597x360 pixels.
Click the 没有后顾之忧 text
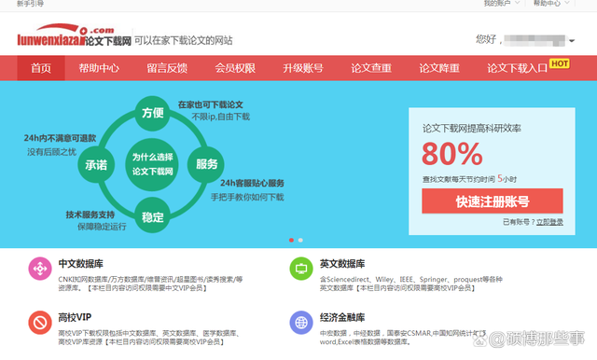pos(52,152)
